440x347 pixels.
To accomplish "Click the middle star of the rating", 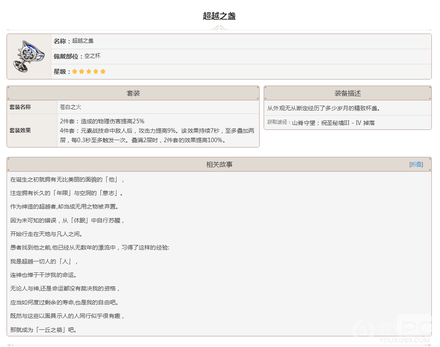I will click(x=89, y=71).
